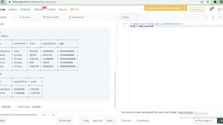Click the address bar URL
Screen dimensions: 223x125
tap(34, 2)
